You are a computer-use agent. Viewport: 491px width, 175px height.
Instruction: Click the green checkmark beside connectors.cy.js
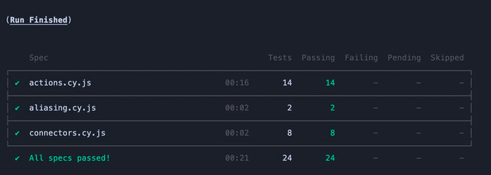(x=17, y=133)
